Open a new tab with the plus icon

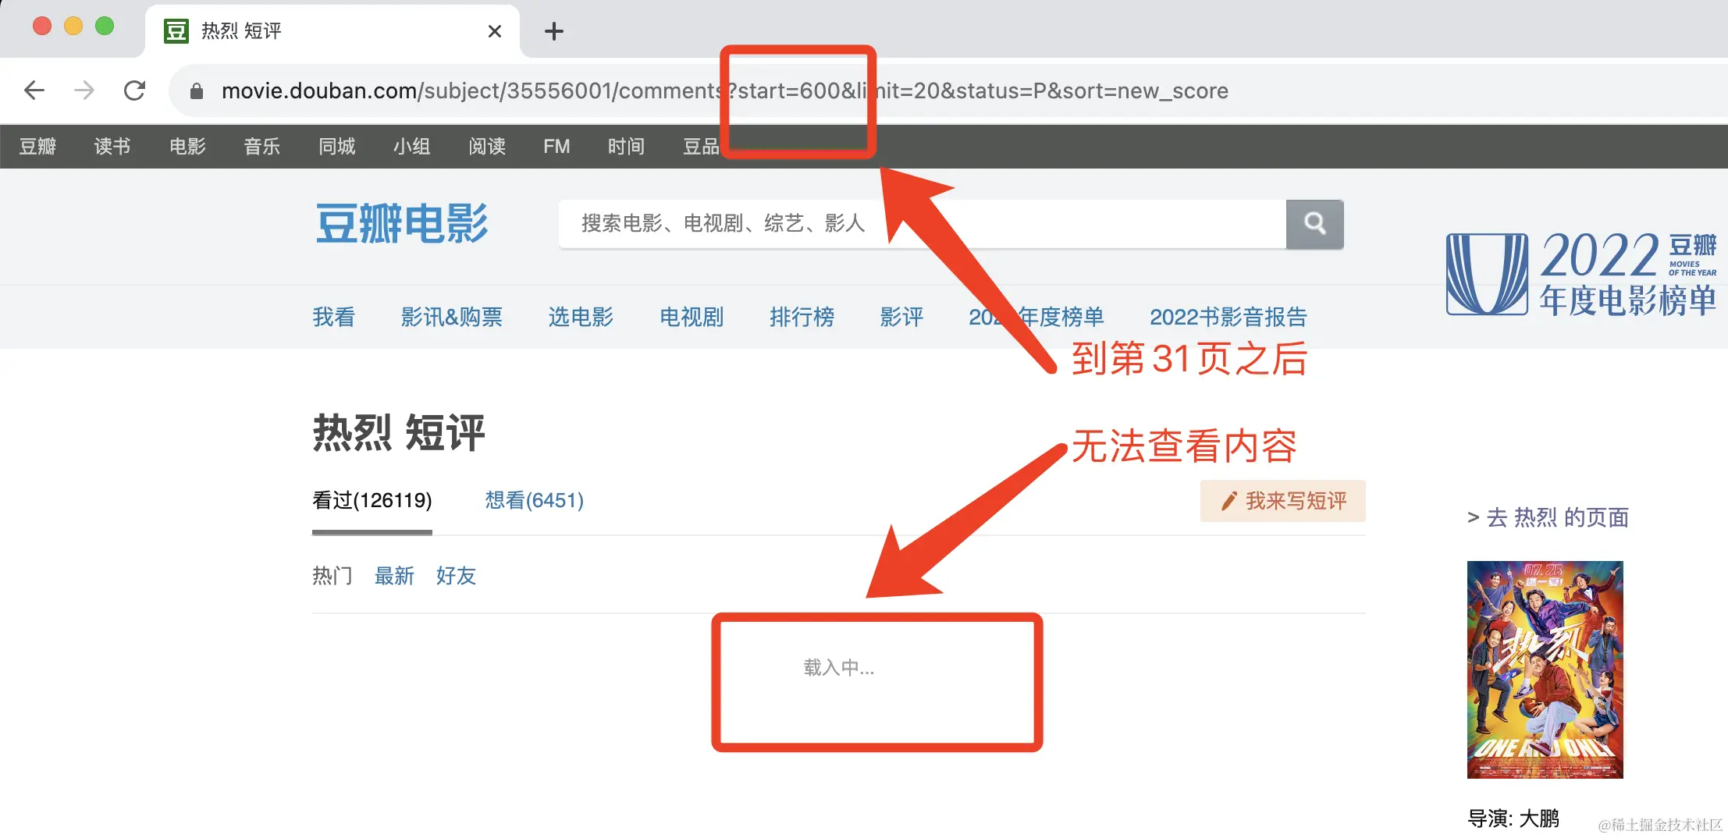tap(553, 31)
